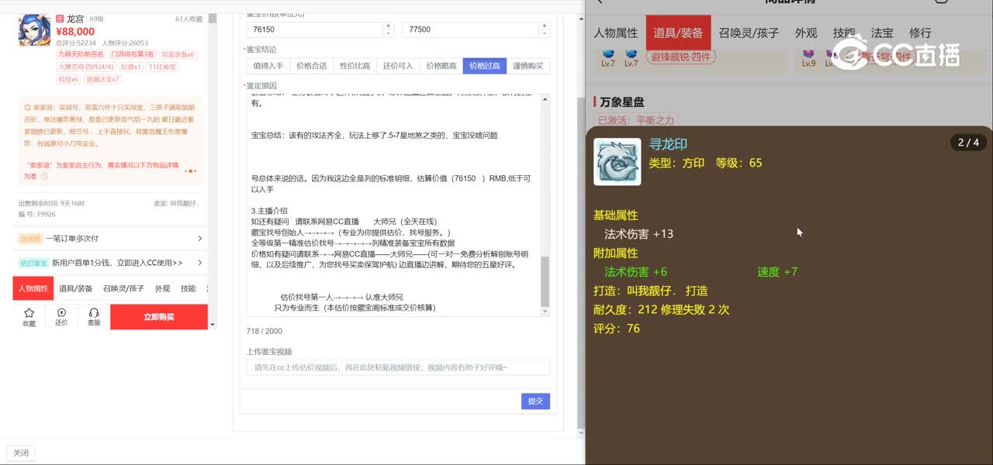Choose the 谨慎购买 conclusion option
This screenshot has height=465, width=993.
pos(528,66)
